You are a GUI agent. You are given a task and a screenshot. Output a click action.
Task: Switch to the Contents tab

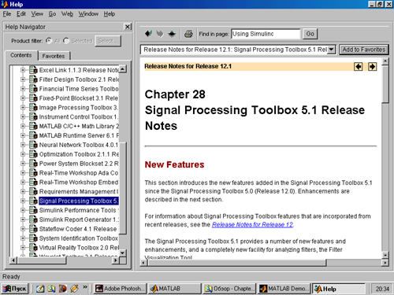coord(21,55)
